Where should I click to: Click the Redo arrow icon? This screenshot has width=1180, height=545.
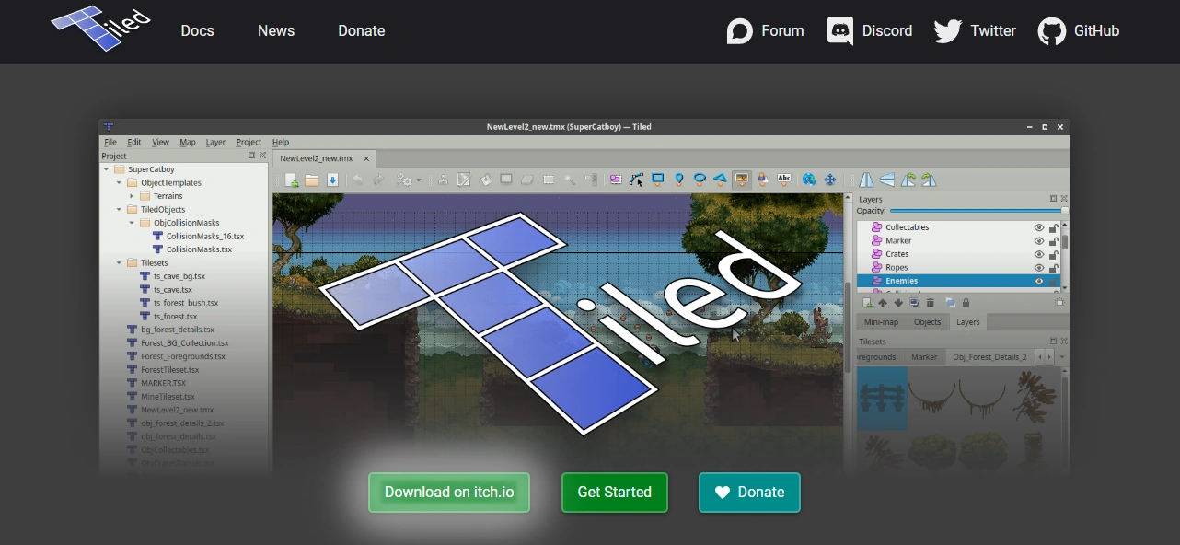tap(378, 180)
